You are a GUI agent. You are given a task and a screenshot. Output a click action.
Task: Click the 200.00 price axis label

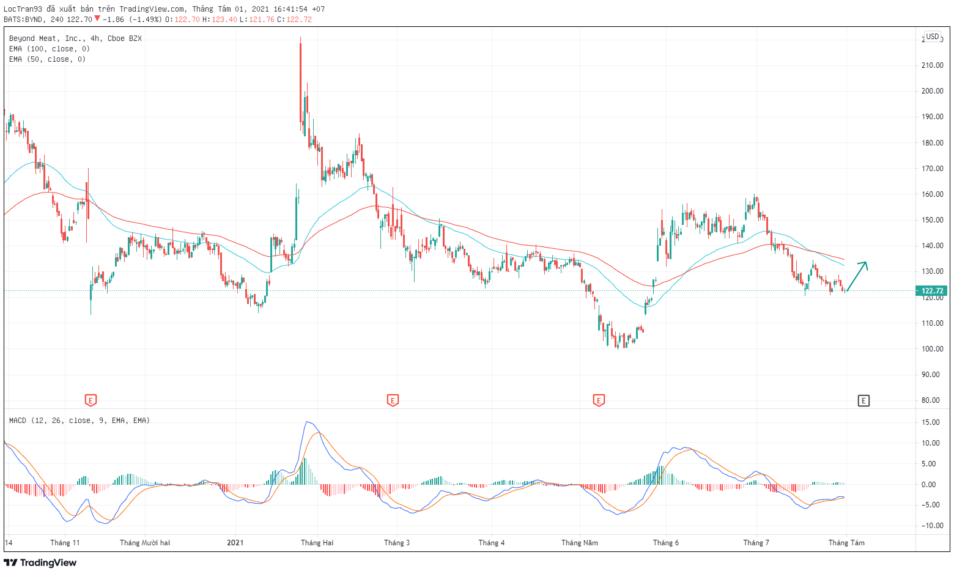932,91
